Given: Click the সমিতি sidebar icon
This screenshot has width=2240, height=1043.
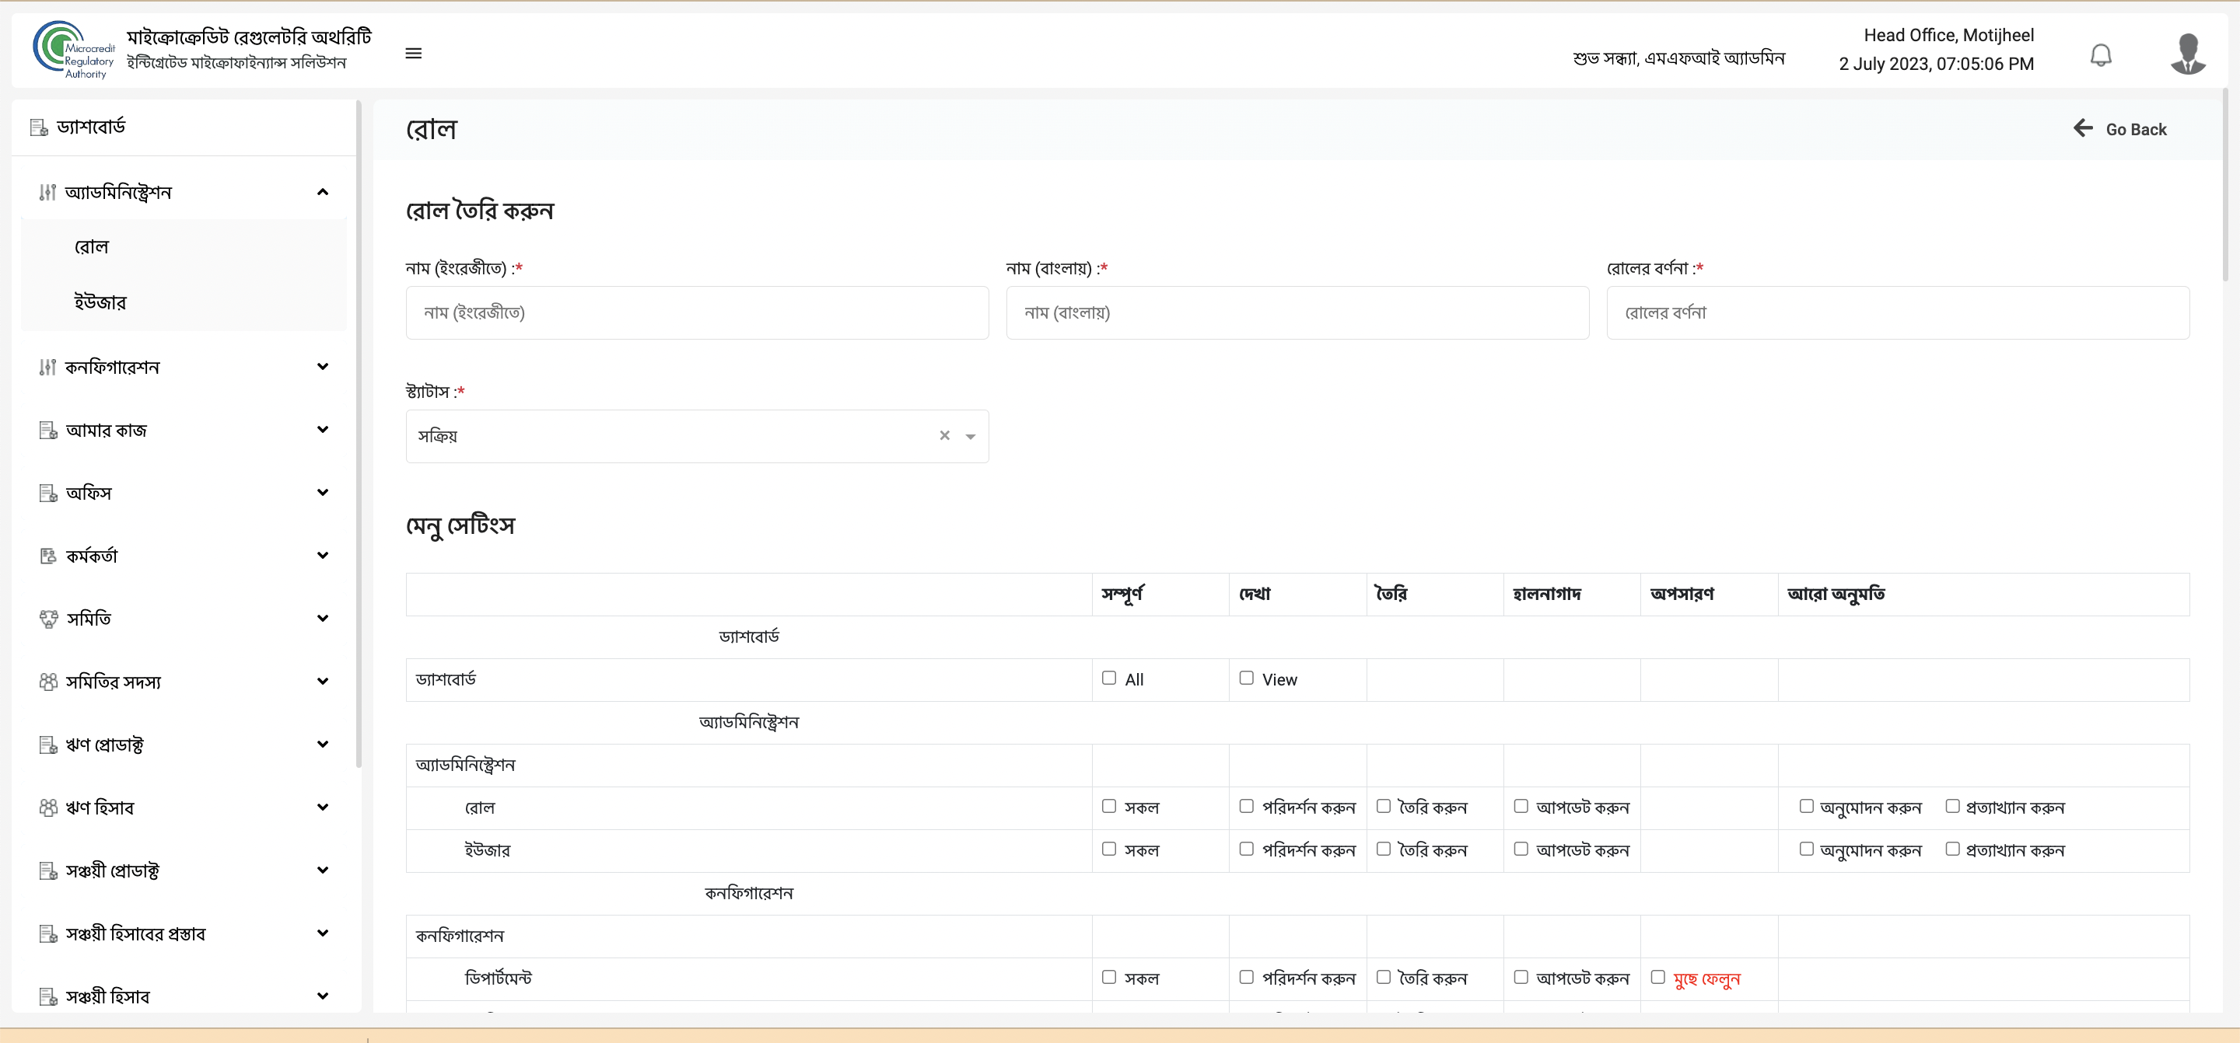Looking at the screenshot, I should [49, 619].
